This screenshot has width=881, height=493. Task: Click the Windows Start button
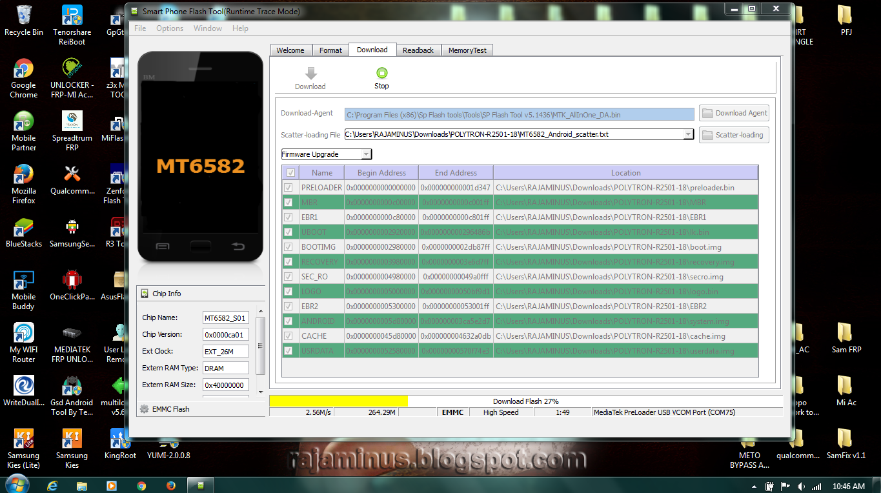(x=16, y=485)
